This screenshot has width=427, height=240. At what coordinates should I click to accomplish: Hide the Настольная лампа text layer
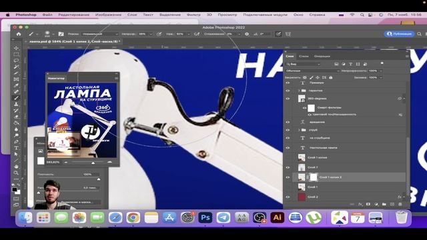pyautogui.click(x=288, y=148)
